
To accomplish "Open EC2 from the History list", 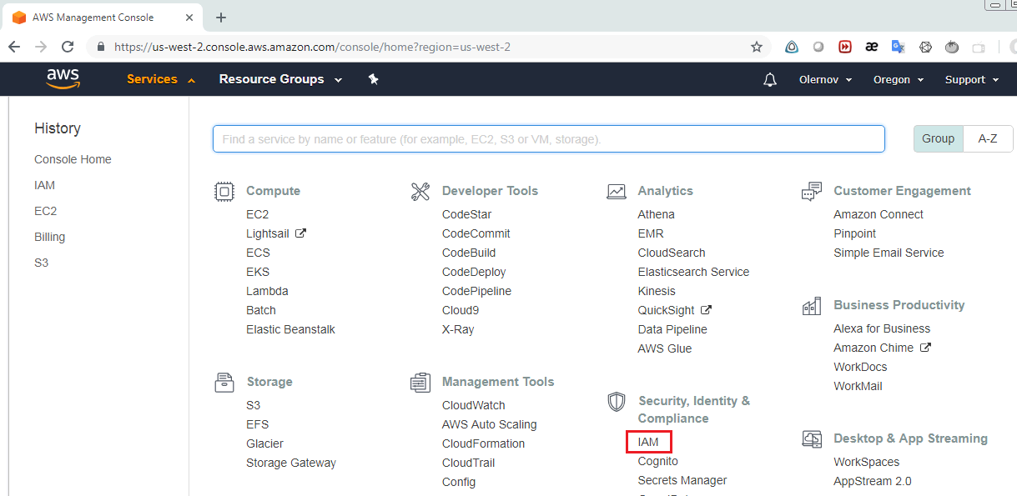I will pyautogui.click(x=46, y=211).
